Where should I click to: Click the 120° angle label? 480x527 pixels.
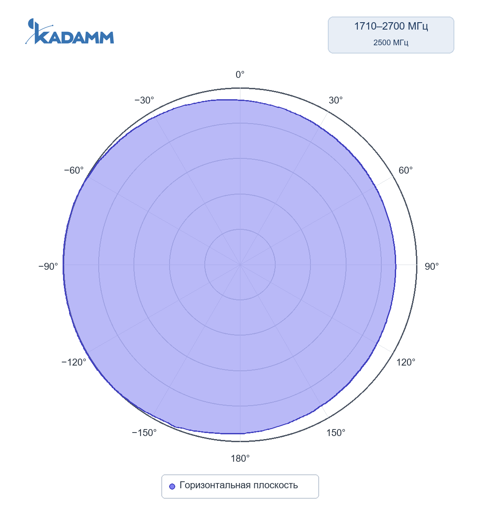406,363
